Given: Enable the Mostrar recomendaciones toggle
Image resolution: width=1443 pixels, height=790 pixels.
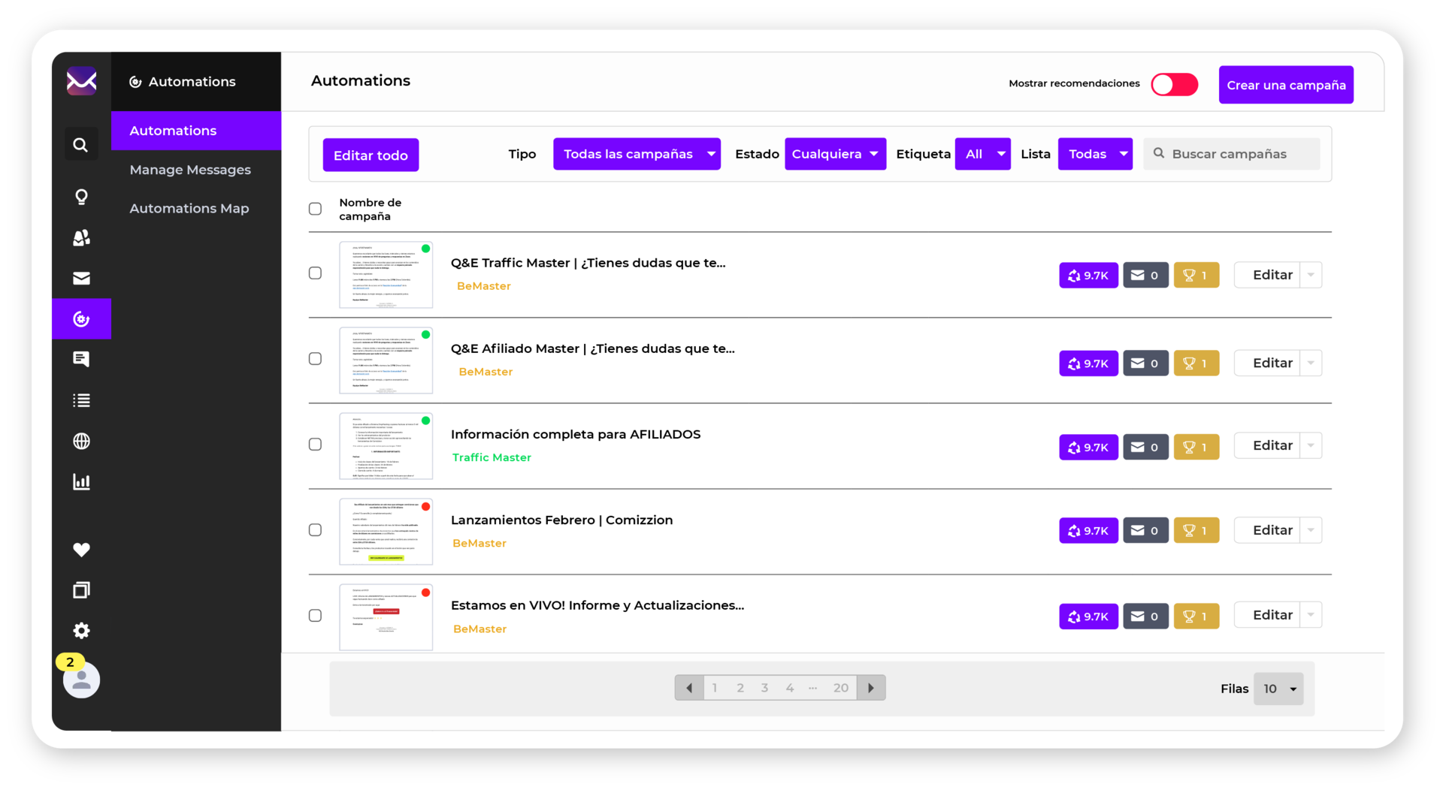Looking at the screenshot, I should coord(1174,84).
